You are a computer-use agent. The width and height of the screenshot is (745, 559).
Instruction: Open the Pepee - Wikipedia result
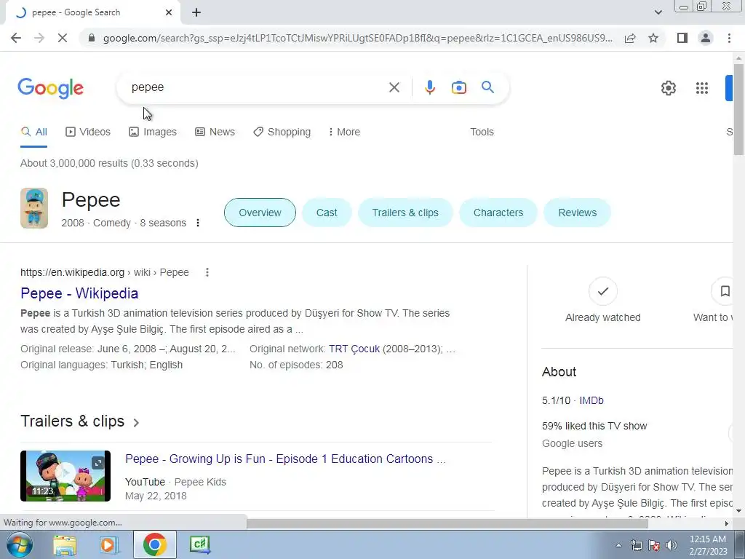point(79,293)
